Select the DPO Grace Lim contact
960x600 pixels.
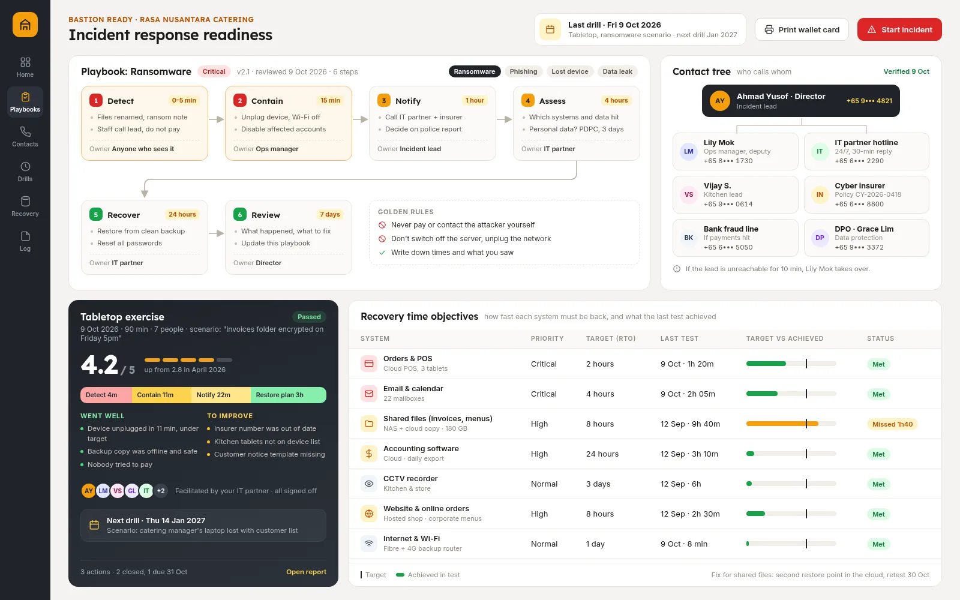(866, 238)
